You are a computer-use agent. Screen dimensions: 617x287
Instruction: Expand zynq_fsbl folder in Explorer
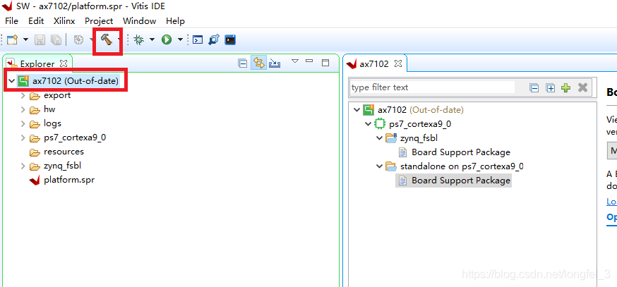[23, 166]
